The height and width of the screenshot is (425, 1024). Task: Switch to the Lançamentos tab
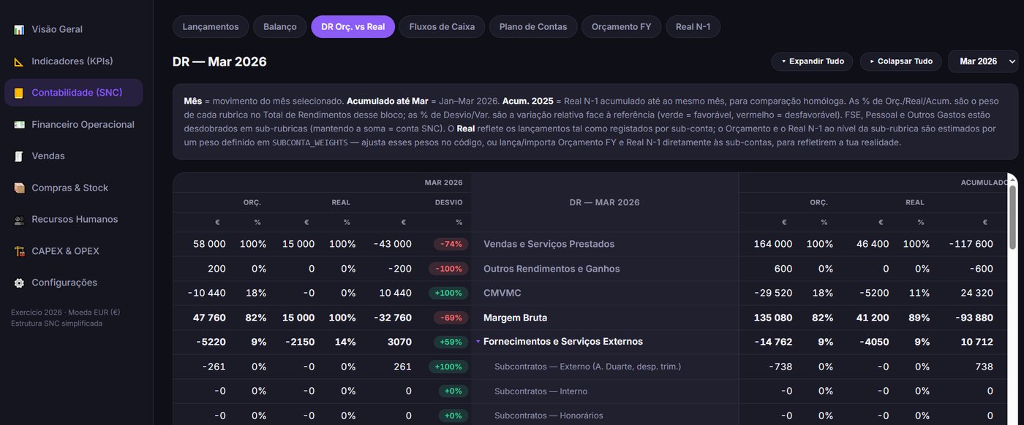(211, 27)
